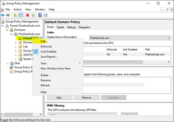Viewport: 174px width, 122px height.
Task: Switch to the Settings tab
Action: [71, 27]
